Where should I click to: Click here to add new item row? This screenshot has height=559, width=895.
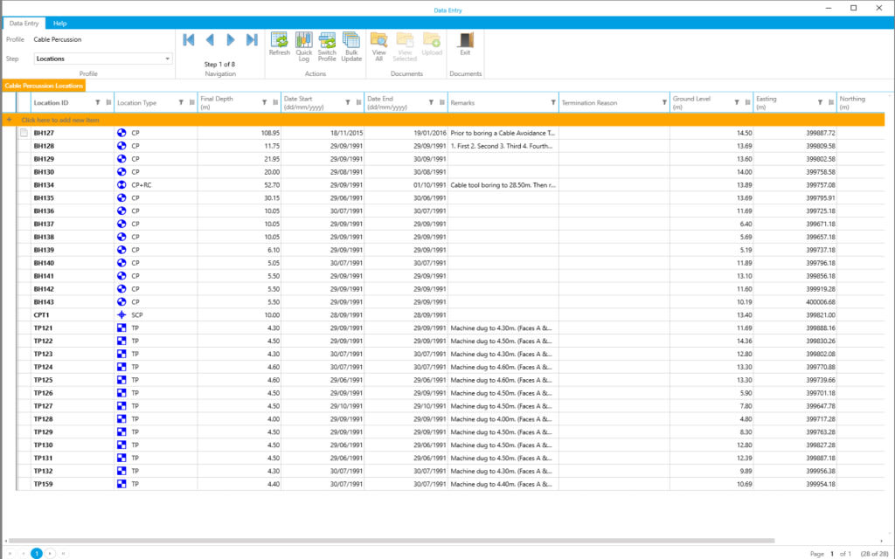point(61,119)
